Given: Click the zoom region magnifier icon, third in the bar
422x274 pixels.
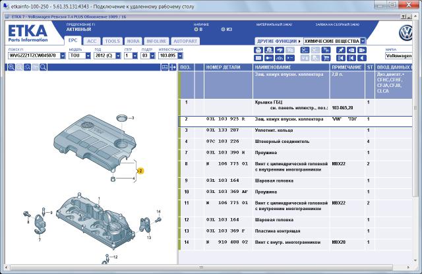Looking at the screenshot, I should pyautogui.click(x=27, y=67).
